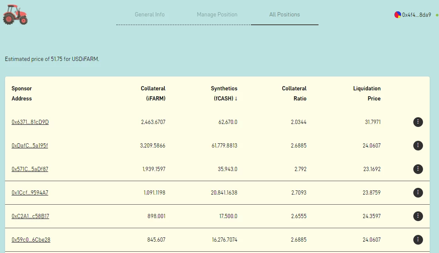The image size is (439, 253).
Task: Open options menu for 0x6371...81cD9D row
Action: pos(418,122)
